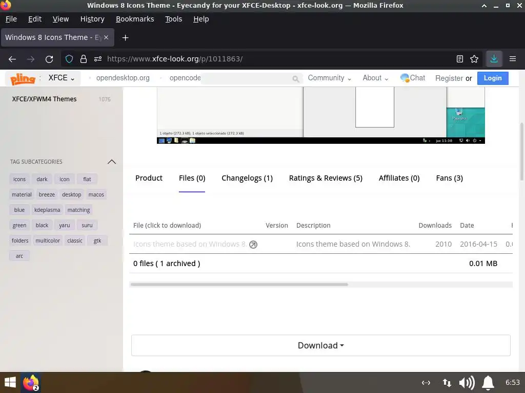Open the About dropdown menu
The height and width of the screenshot is (393, 525).
(375, 78)
